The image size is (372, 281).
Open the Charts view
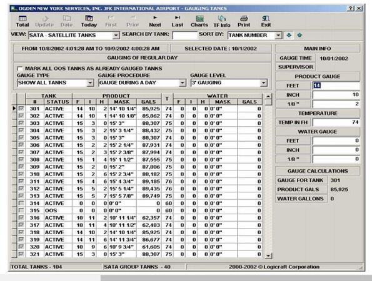199,21
